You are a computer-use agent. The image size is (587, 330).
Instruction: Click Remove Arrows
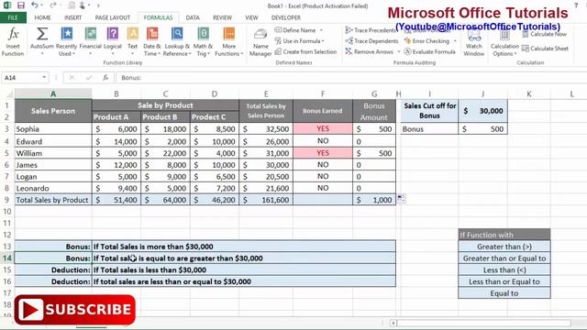point(370,51)
